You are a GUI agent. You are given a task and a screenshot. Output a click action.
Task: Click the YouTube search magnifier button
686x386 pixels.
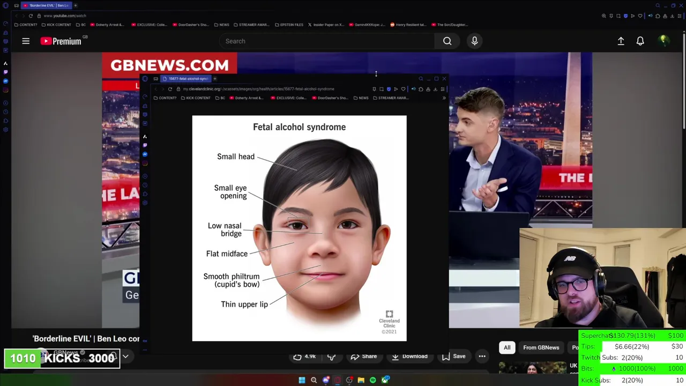coord(447,41)
